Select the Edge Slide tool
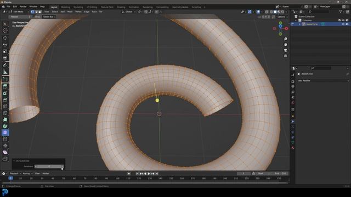This screenshot has width=351, height=197. [x=5, y=139]
